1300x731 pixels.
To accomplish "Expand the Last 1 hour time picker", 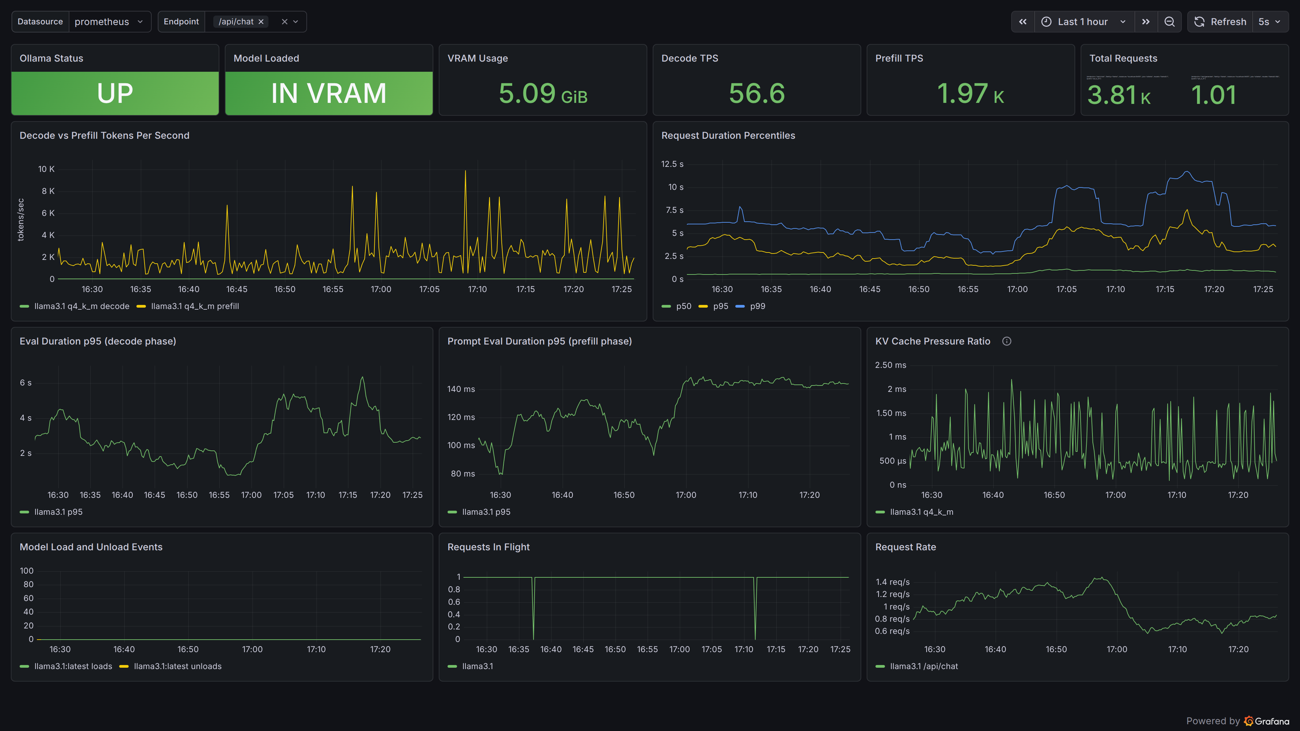I will pos(1083,22).
